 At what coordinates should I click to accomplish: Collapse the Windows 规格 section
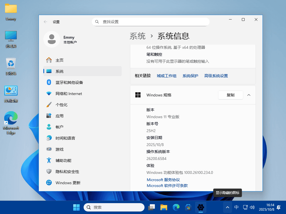(x=249, y=95)
